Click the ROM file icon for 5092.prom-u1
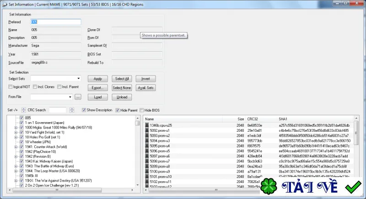This screenshot has width=366, height=199. click(147, 130)
